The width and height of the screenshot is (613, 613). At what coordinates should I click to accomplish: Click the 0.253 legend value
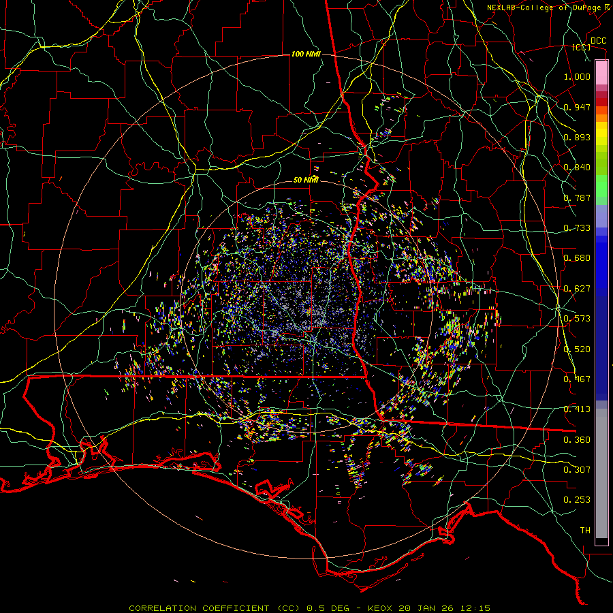[577, 500]
